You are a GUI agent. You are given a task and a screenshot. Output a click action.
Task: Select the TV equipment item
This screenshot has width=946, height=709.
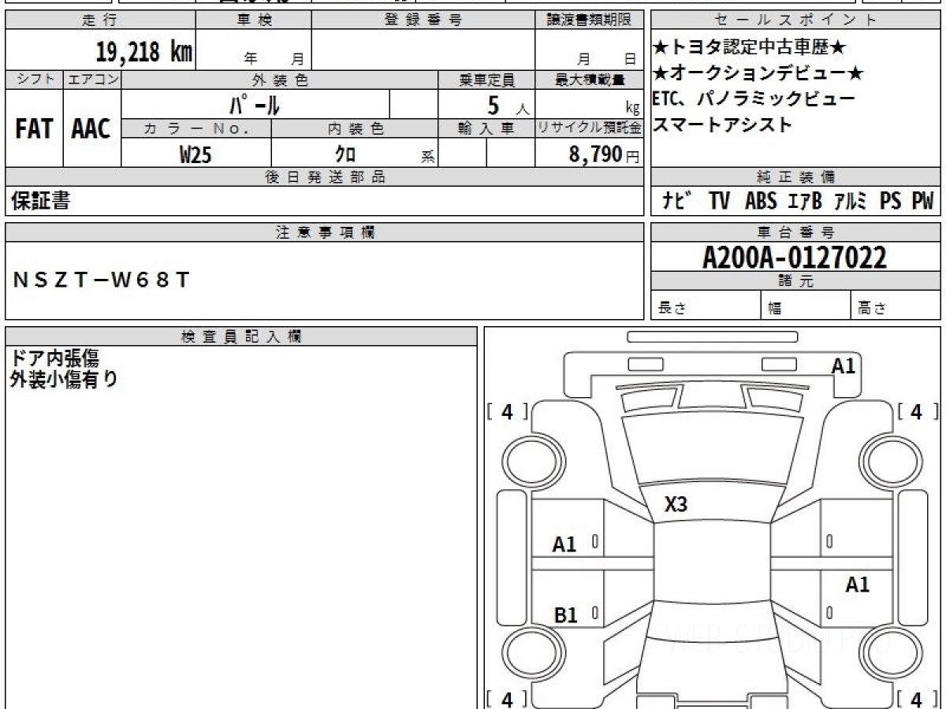(x=719, y=202)
